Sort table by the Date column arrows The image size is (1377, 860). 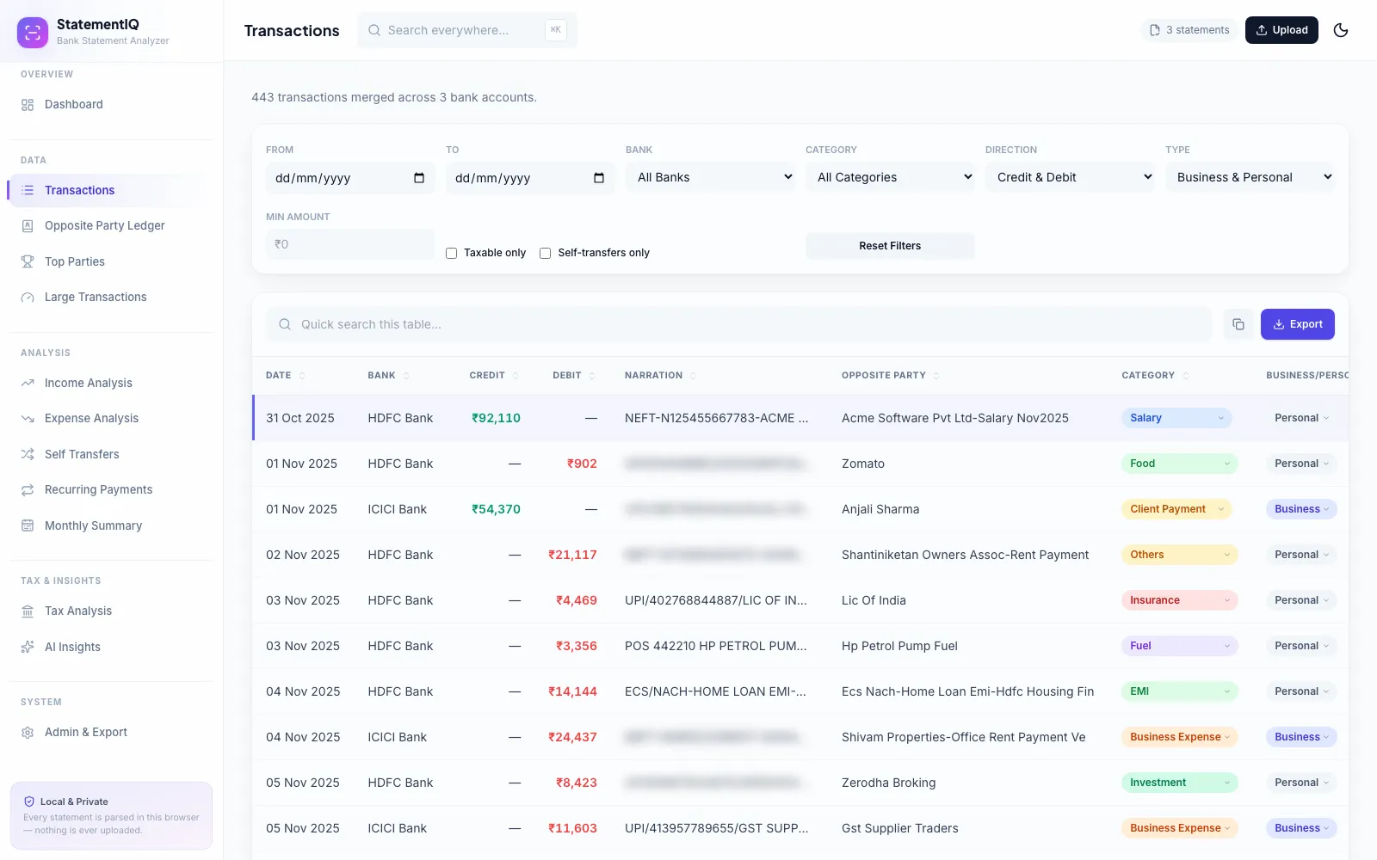302,376
